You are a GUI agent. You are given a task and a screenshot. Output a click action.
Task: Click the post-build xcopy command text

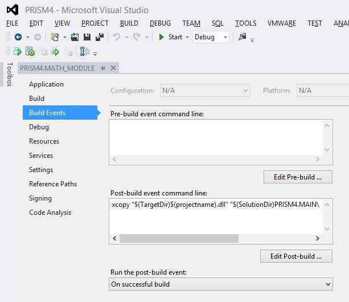(x=215, y=205)
